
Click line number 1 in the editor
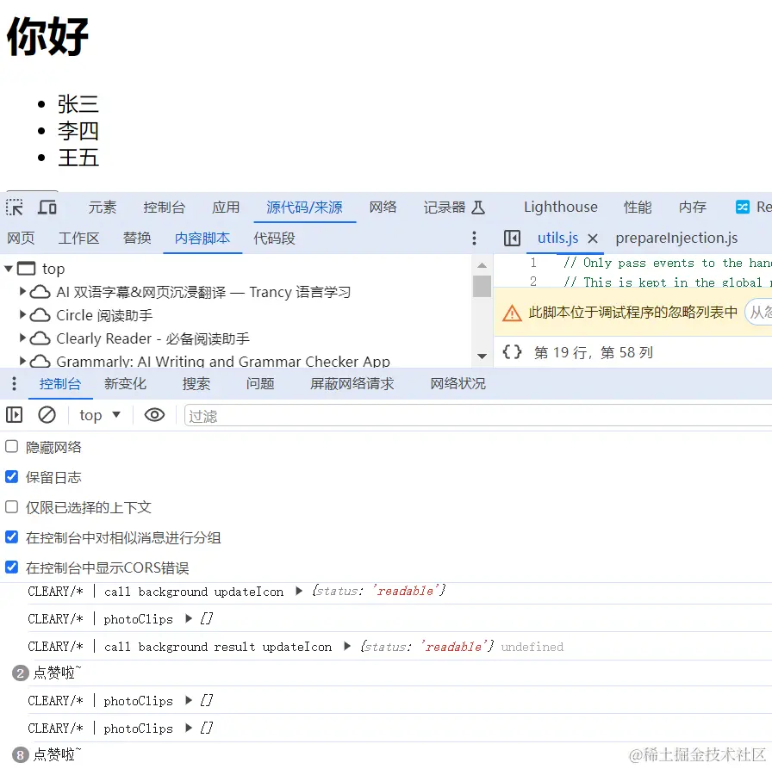533,263
